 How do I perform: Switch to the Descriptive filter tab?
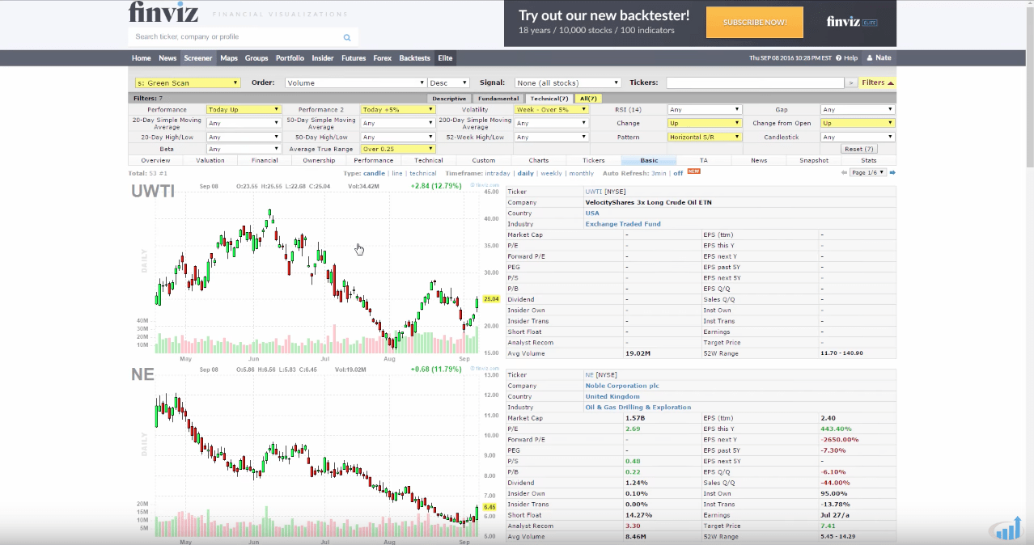[x=449, y=99]
